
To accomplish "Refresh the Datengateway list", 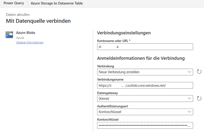I will point(199,99).
